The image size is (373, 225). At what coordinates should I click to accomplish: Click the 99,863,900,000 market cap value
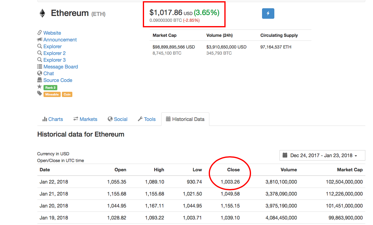[346, 218]
